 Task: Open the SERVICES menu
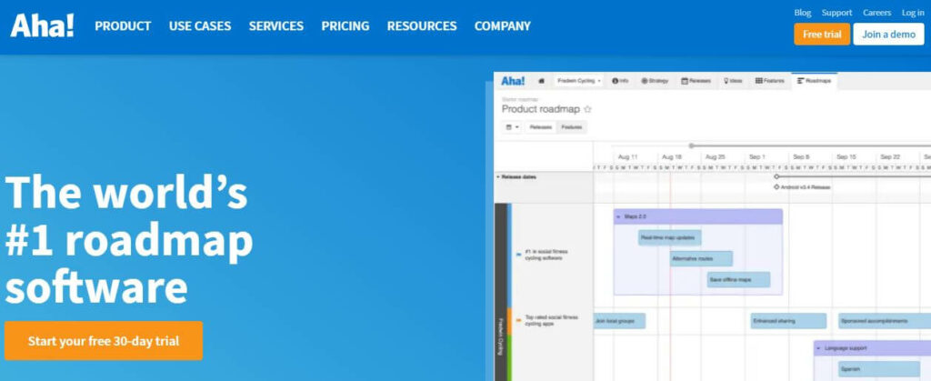[x=276, y=26]
